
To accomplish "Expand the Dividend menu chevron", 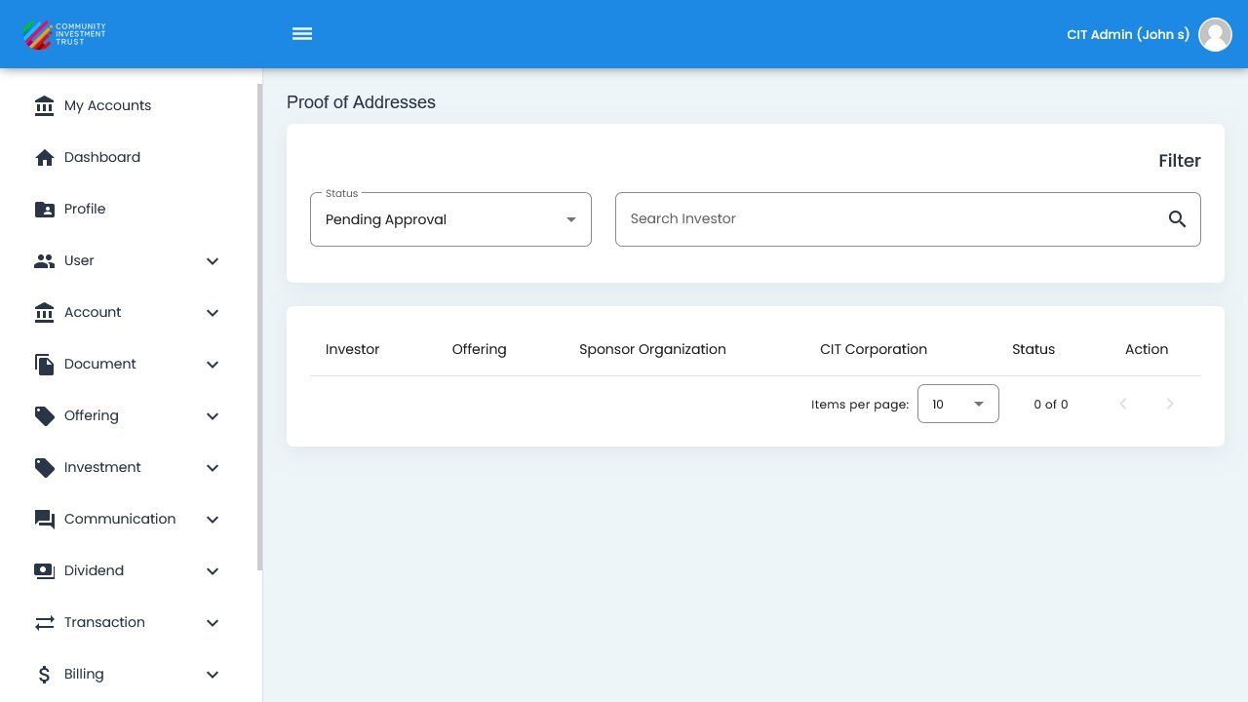I will pos(213,571).
